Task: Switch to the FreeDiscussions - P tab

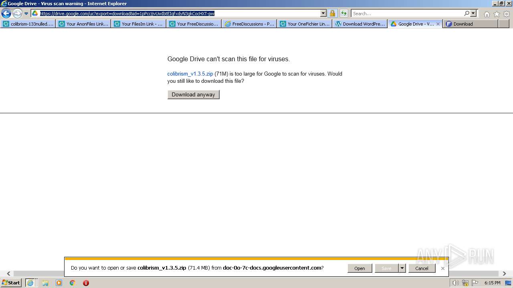Action: (x=249, y=24)
